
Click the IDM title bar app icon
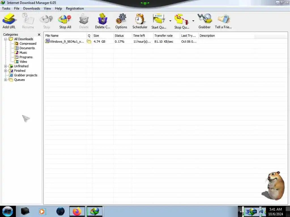click(3, 2)
